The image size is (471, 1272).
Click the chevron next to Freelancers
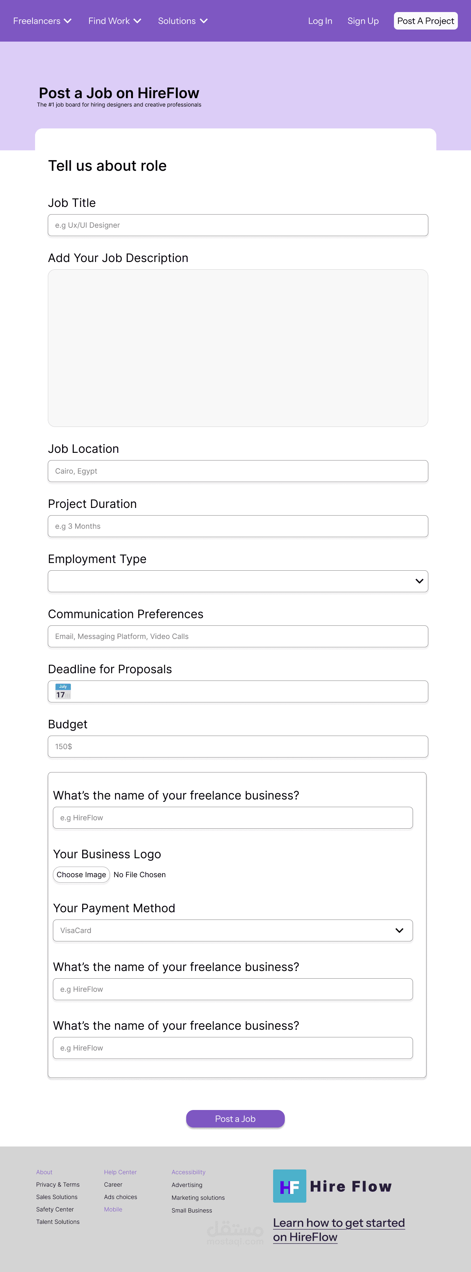(x=68, y=21)
